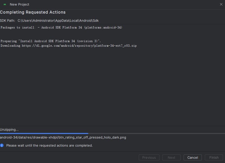Click the disabled Finish button
This screenshot has width=225, height=163.
(x=214, y=157)
